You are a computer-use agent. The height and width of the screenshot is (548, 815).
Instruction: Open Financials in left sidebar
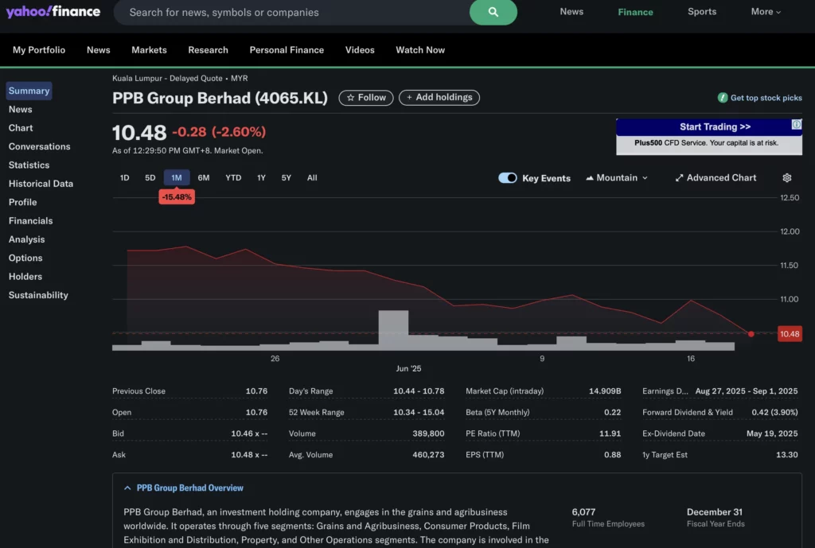pos(31,221)
